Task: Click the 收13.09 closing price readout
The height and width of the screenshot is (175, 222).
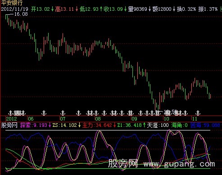Action: 113,9
